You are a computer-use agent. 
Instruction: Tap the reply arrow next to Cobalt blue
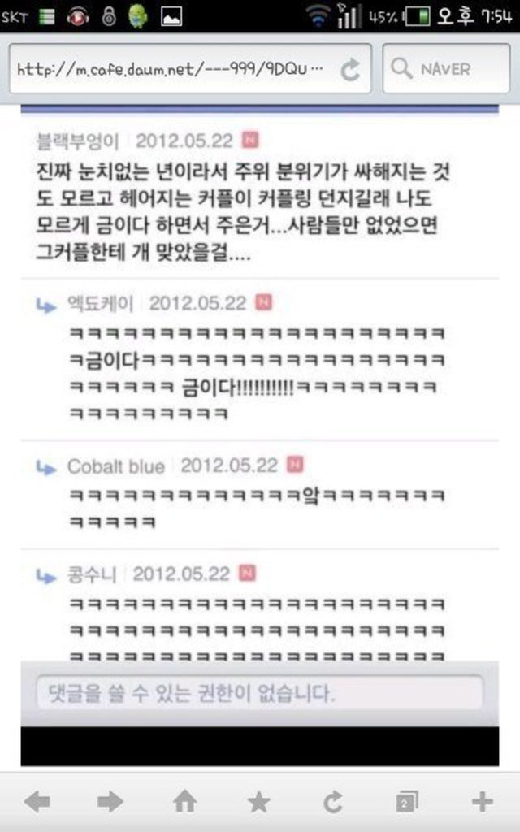tap(45, 467)
